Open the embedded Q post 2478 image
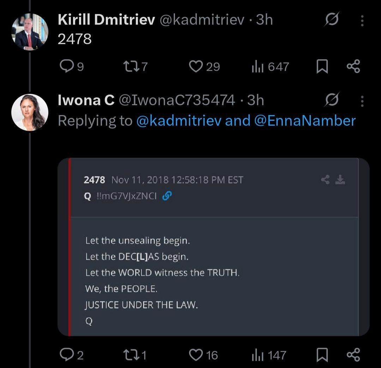Viewport: 381px width, 368px height. (213, 247)
